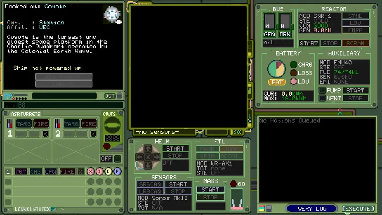The image size is (382, 215).
Task: Click the BAT battery badge
Action: (277, 82)
